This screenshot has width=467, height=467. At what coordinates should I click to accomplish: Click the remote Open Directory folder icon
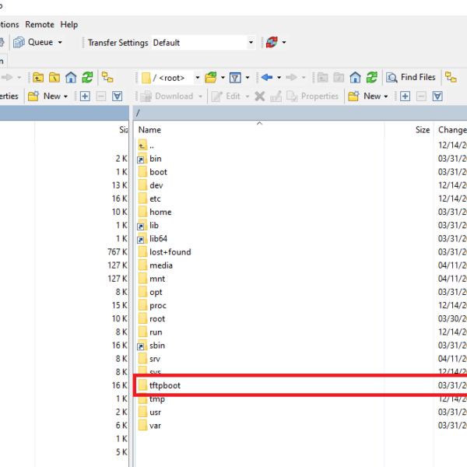coord(210,77)
